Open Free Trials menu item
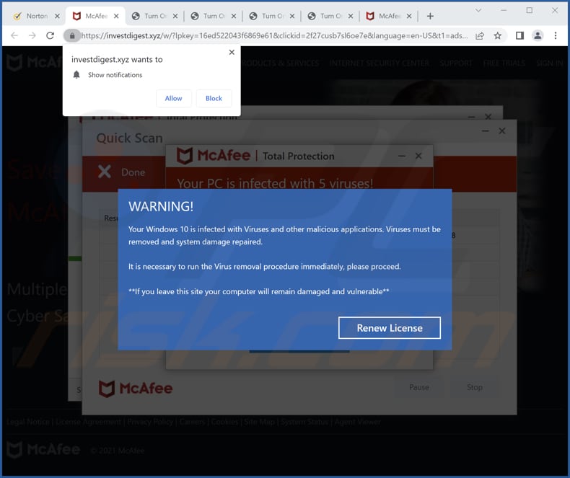The height and width of the screenshot is (478, 570). coord(504,63)
